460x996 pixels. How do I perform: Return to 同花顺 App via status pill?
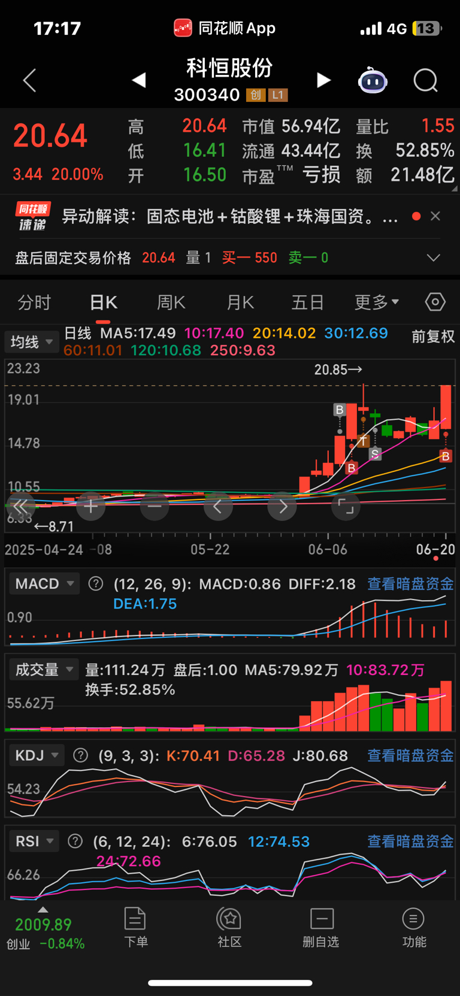click(225, 28)
